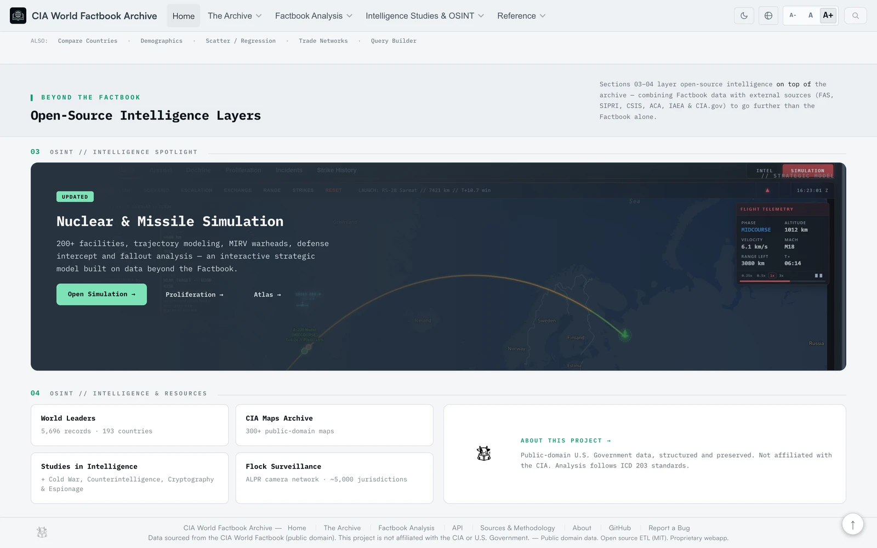Screen dimensions: 877x548
Task: Expand The Archive dropdown menu
Action: click(x=235, y=16)
